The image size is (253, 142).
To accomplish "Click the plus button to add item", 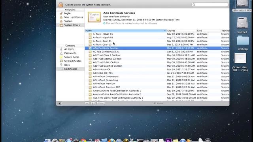I will pyautogui.click(x=87, y=103).
